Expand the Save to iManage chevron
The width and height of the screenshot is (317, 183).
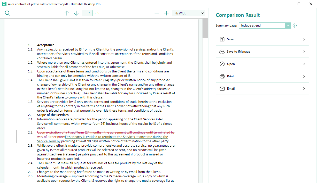304,52
